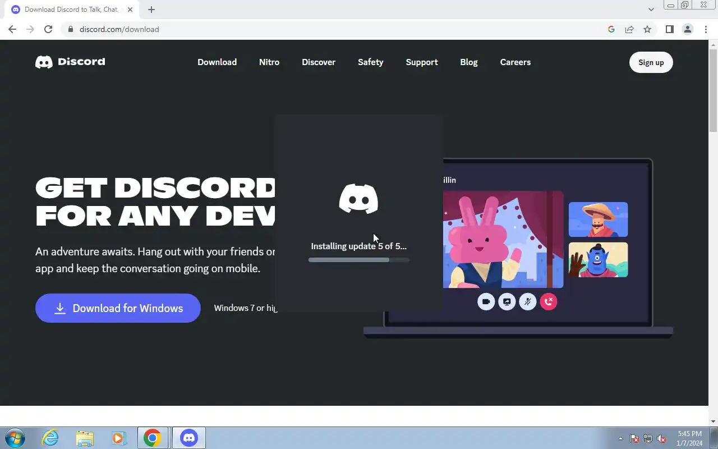Click the muted volume tray icon
Image resolution: width=718 pixels, height=449 pixels.
661,438
